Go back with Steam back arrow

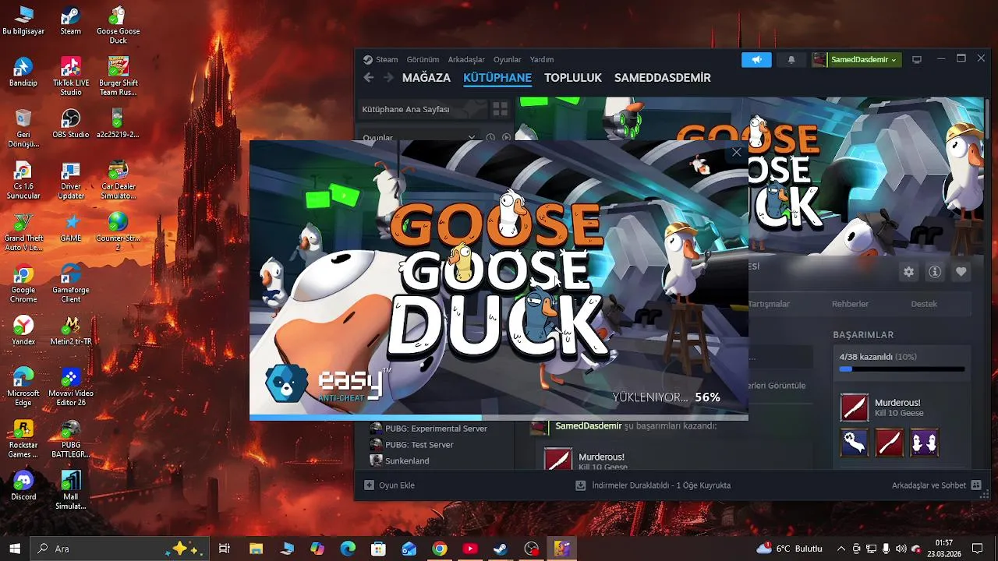pyautogui.click(x=369, y=78)
